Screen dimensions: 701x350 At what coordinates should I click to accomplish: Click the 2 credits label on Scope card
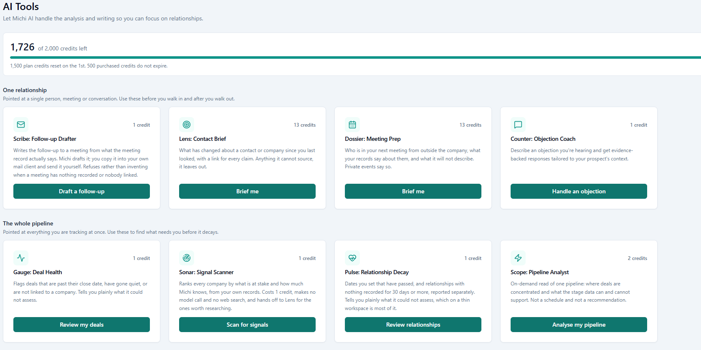pyautogui.click(x=637, y=258)
